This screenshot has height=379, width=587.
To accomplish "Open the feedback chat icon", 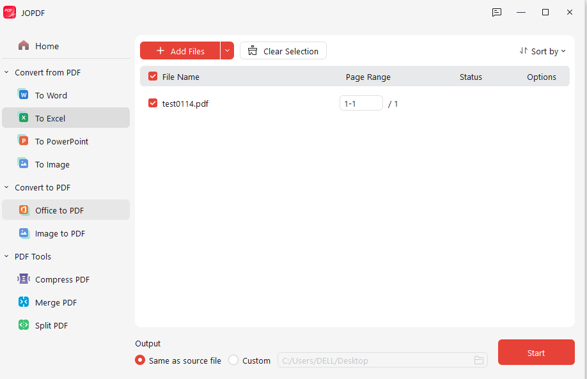I will 497,12.
